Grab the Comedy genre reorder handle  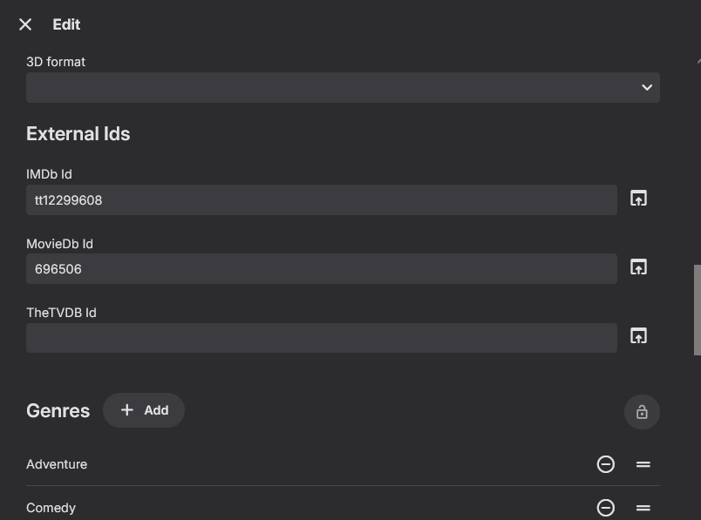(x=643, y=508)
